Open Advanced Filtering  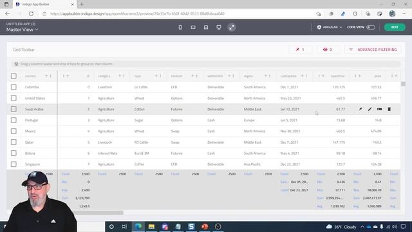[373, 50]
